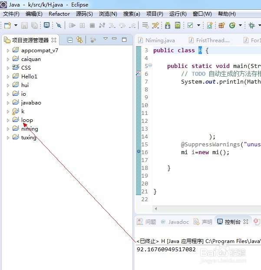261x270 pixels.
Task: Open the 窗口(W) menu
Action: pyautogui.click(x=202, y=14)
